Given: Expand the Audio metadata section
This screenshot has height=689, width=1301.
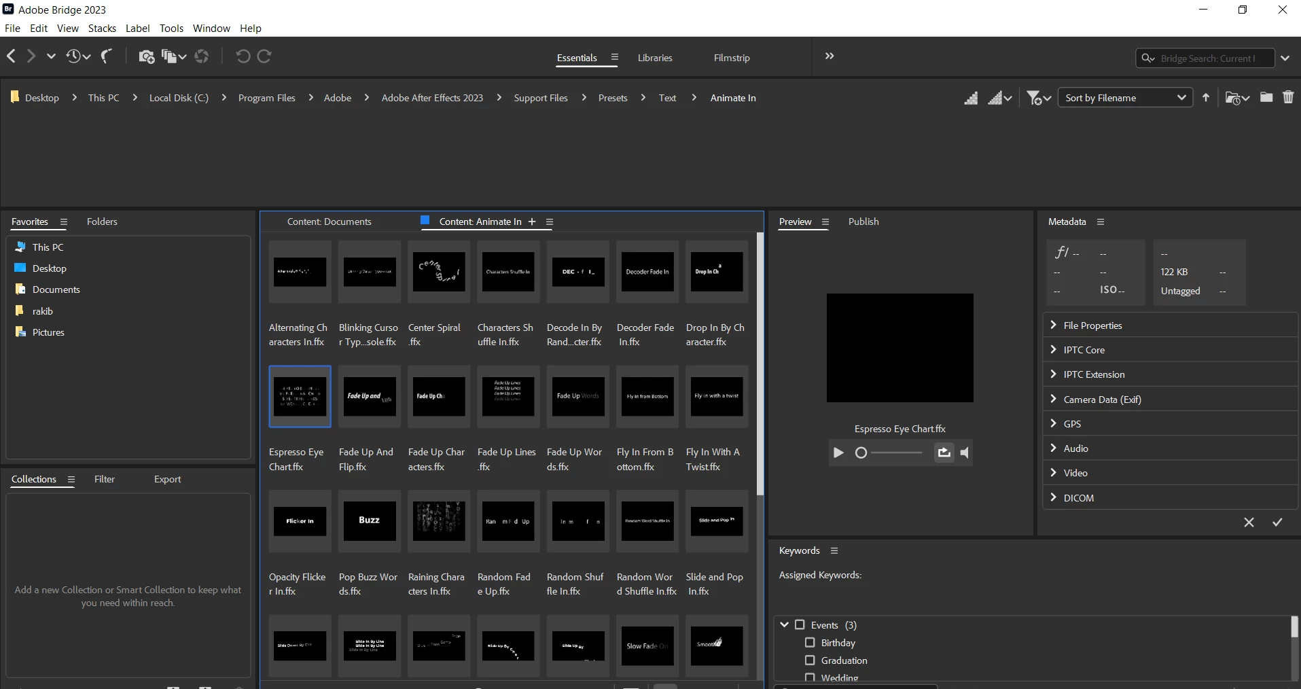Looking at the screenshot, I should click(x=1054, y=448).
